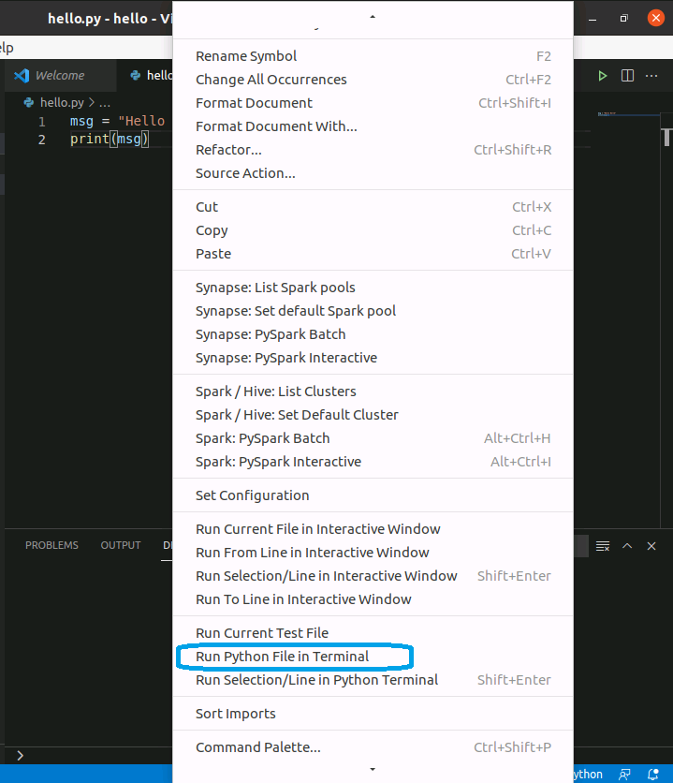Viewport: 673px width, 783px height.
Task: Maximize the bottom panel with chevron-up icon
Action: [x=627, y=545]
